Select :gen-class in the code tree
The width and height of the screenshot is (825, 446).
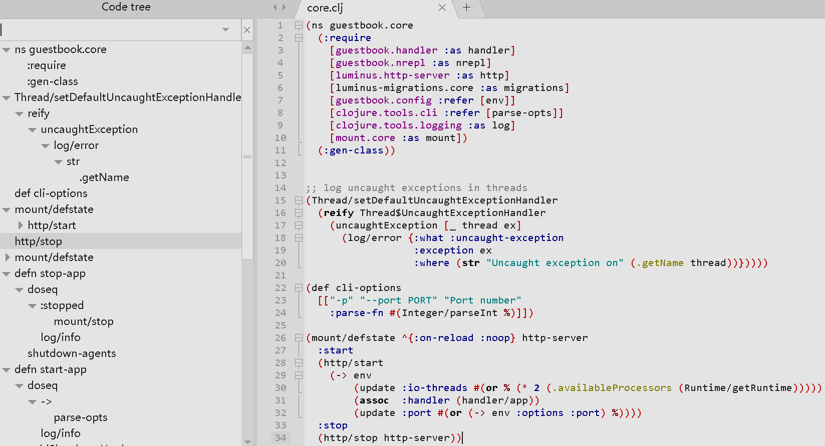[x=53, y=81]
